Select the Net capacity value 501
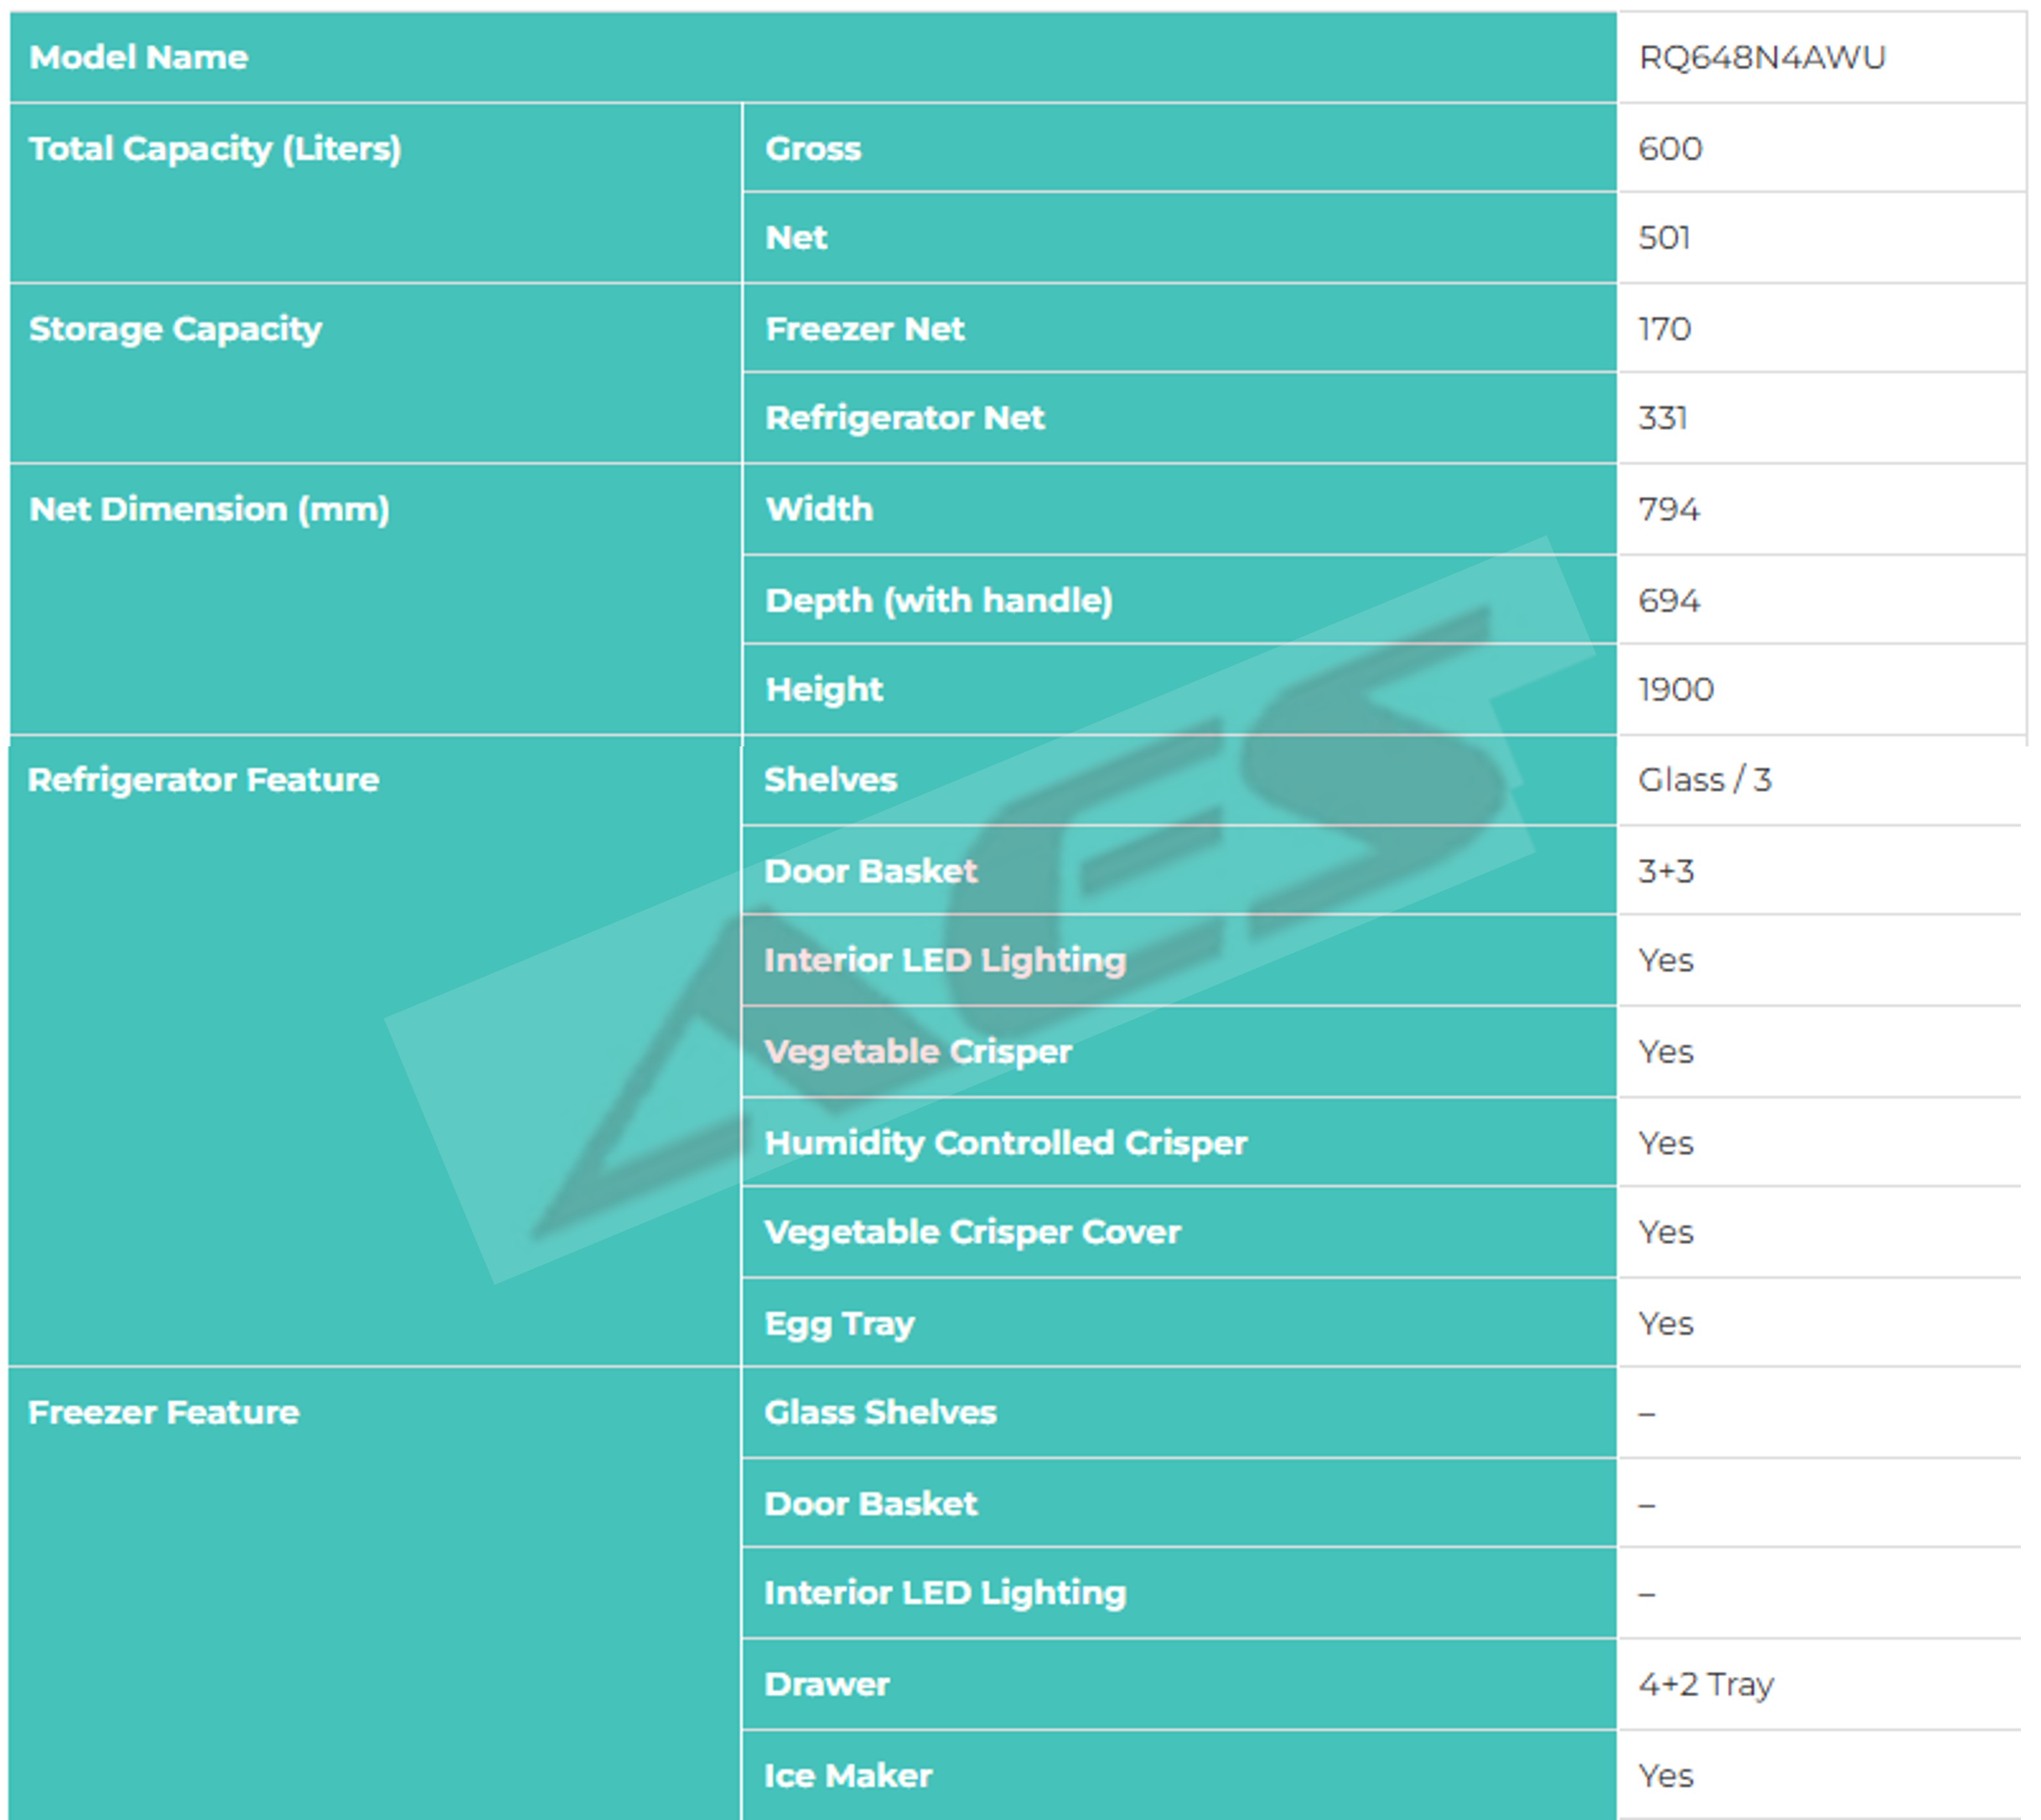This screenshot has height=1820, width=2041. [1663, 237]
